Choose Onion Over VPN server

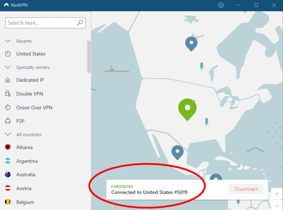[34, 107]
